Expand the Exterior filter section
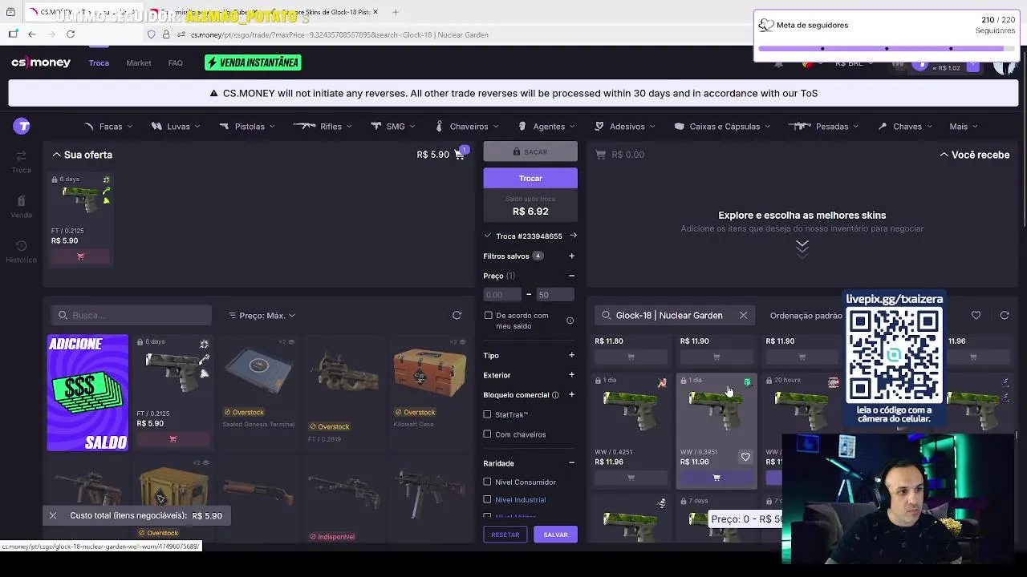Viewport: 1027px width, 577px height. (571, 375)
